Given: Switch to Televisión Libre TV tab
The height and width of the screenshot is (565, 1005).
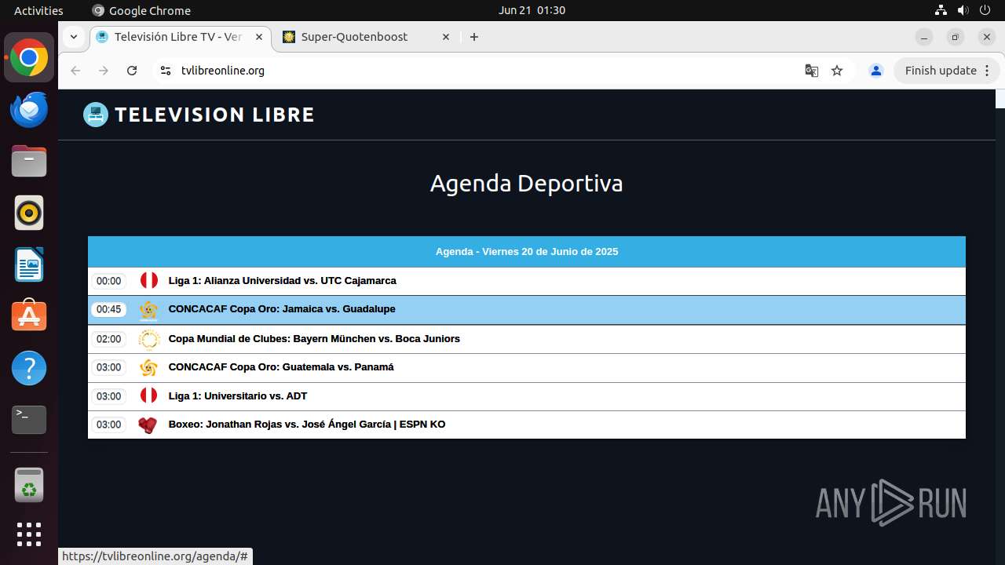Looking at the screenshot, I should [178, 37].
